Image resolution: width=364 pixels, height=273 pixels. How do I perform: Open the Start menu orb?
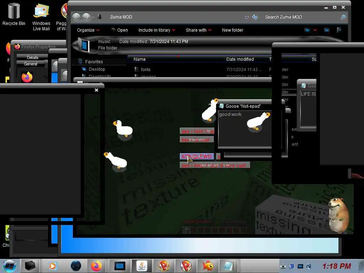[x=10, y=266]
